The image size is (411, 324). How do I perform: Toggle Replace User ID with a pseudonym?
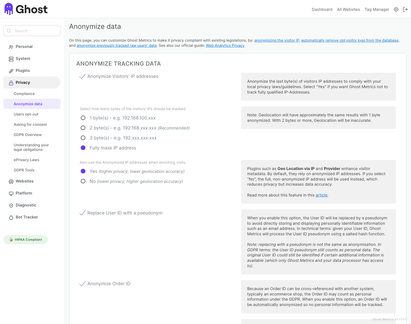tap(82, 213)
